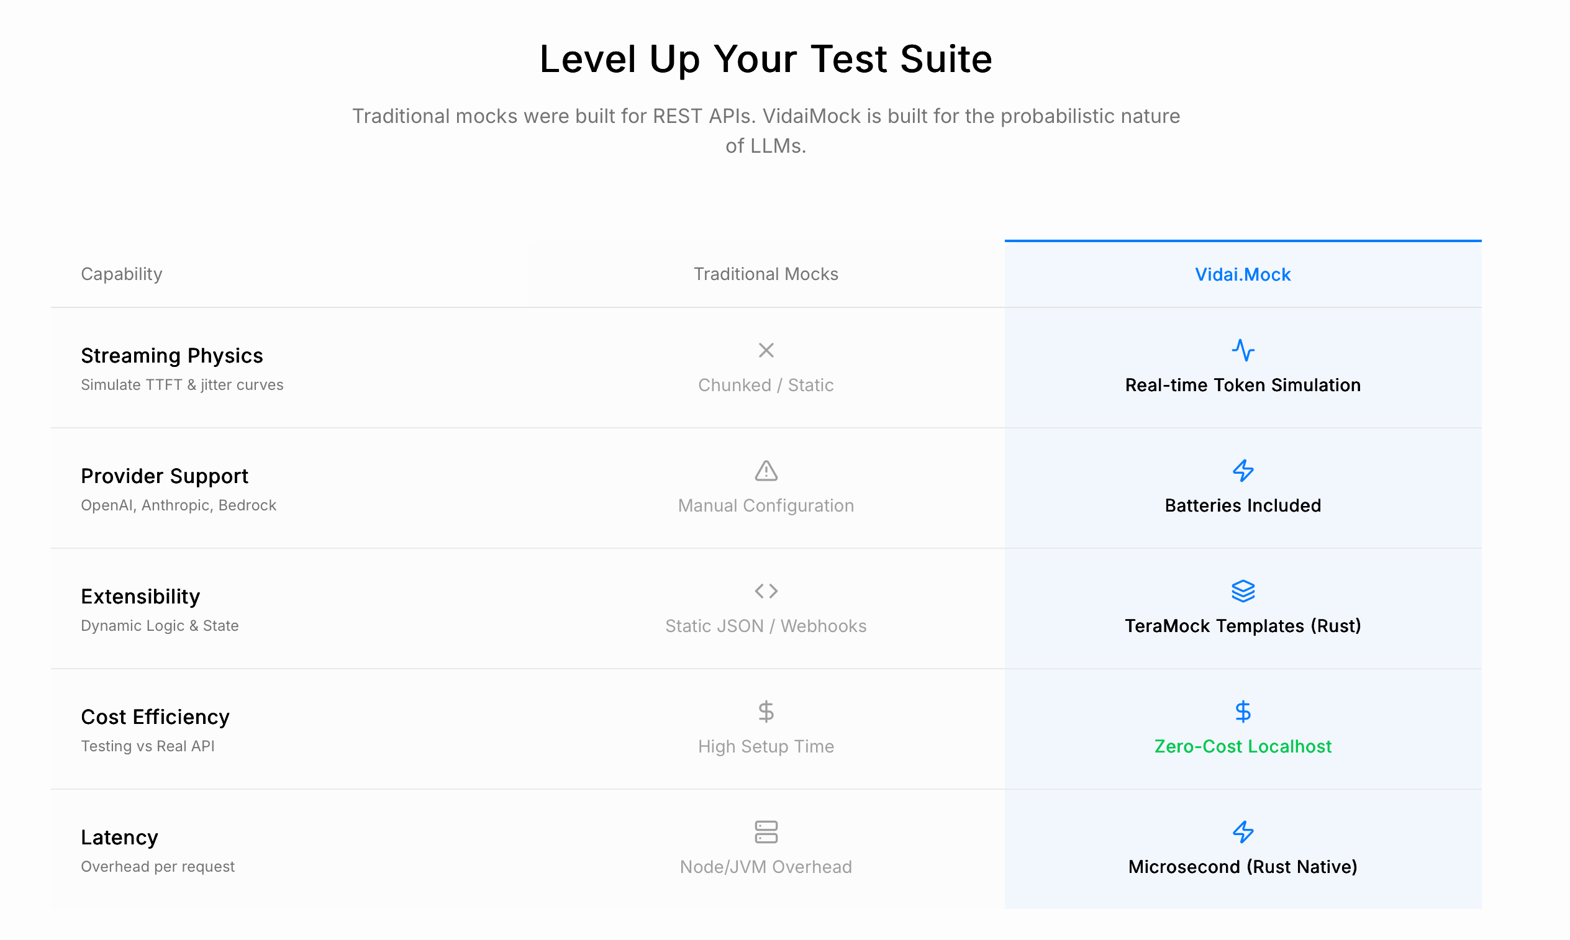Click the X icon above Chunked / Static

pyautogui.click(x=765, y=350)
